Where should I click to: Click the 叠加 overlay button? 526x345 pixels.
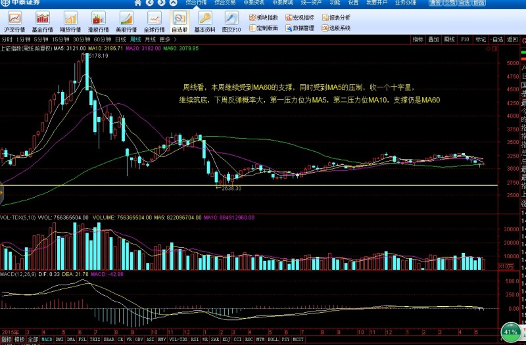[x=433, y=39]
